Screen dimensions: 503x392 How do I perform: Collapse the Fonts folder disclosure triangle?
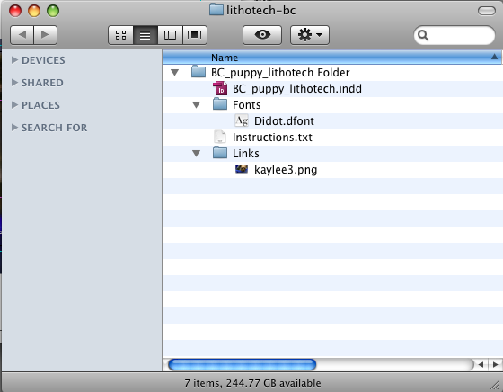(x=197, y=104)
